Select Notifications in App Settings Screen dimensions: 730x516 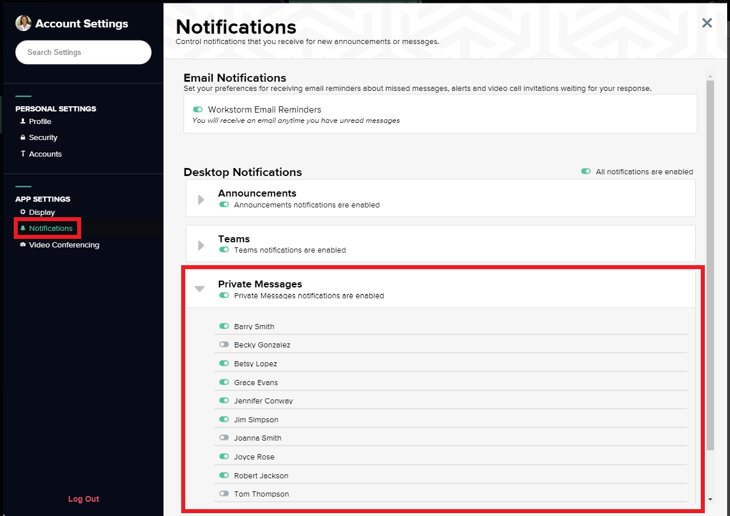51,228
